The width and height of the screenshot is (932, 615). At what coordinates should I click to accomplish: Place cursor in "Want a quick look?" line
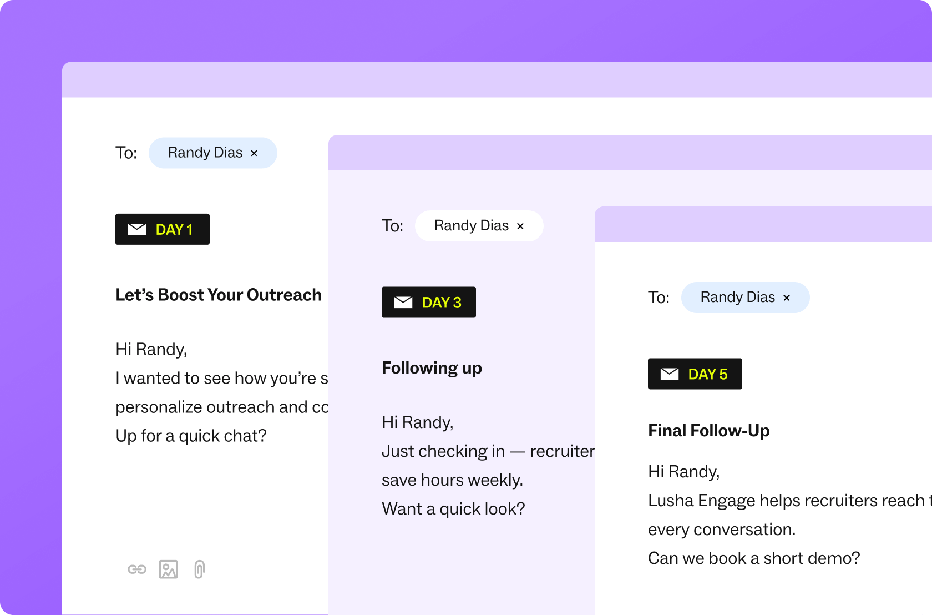click(x=453, y=509)
